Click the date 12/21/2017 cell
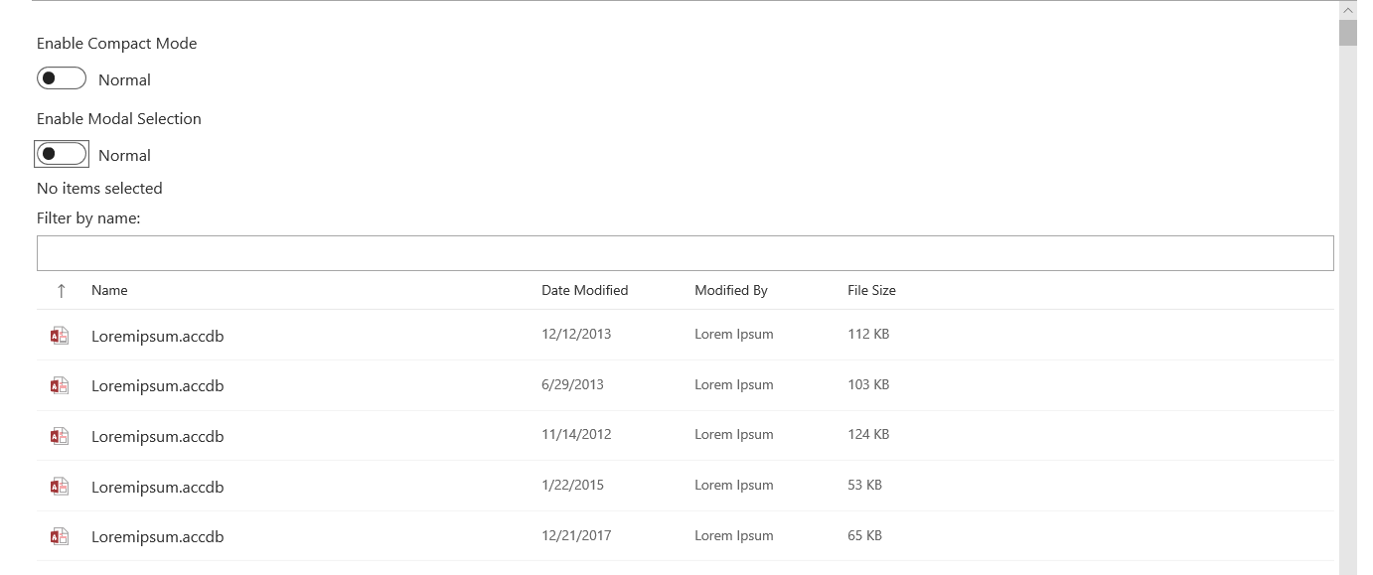 (x=576, y=535)
